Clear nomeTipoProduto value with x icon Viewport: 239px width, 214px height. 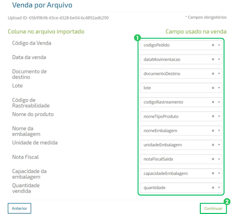[x=213, y=116]
